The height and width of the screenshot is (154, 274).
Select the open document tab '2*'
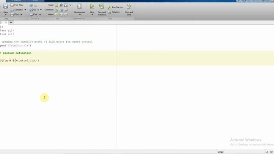(x=1, y=23)
